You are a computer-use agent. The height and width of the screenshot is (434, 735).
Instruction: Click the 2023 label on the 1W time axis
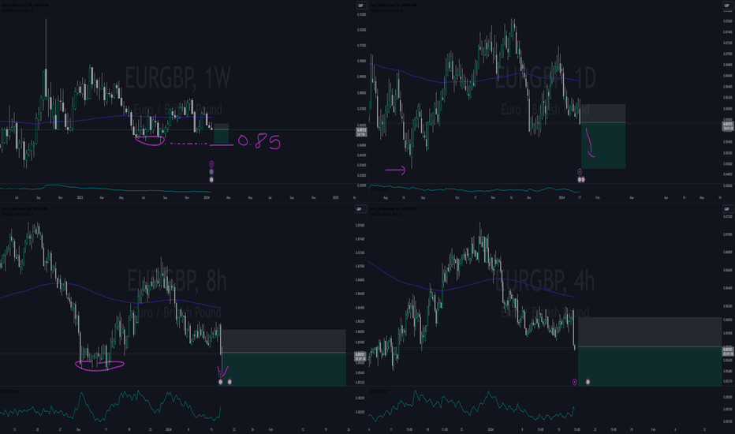coord(80,197)
